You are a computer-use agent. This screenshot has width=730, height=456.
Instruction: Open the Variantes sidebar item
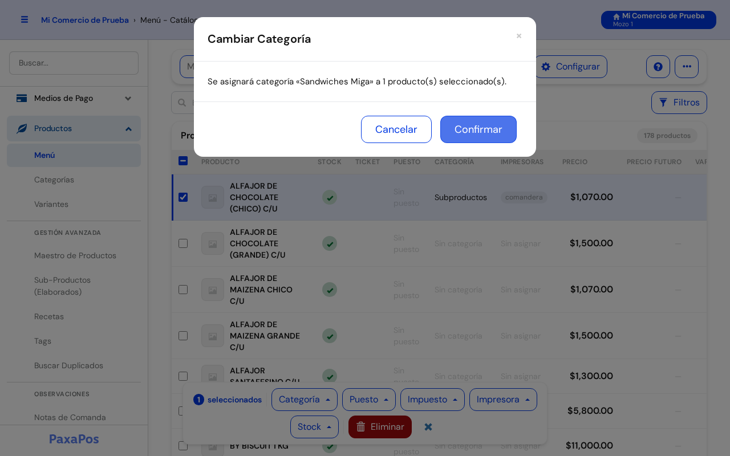[x=74, y=204]
